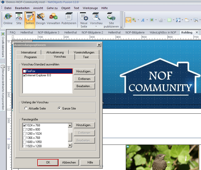Open the Datei menu
This screenshot has height=170, width=201.
pyautogui.click(x=8, y=8)
